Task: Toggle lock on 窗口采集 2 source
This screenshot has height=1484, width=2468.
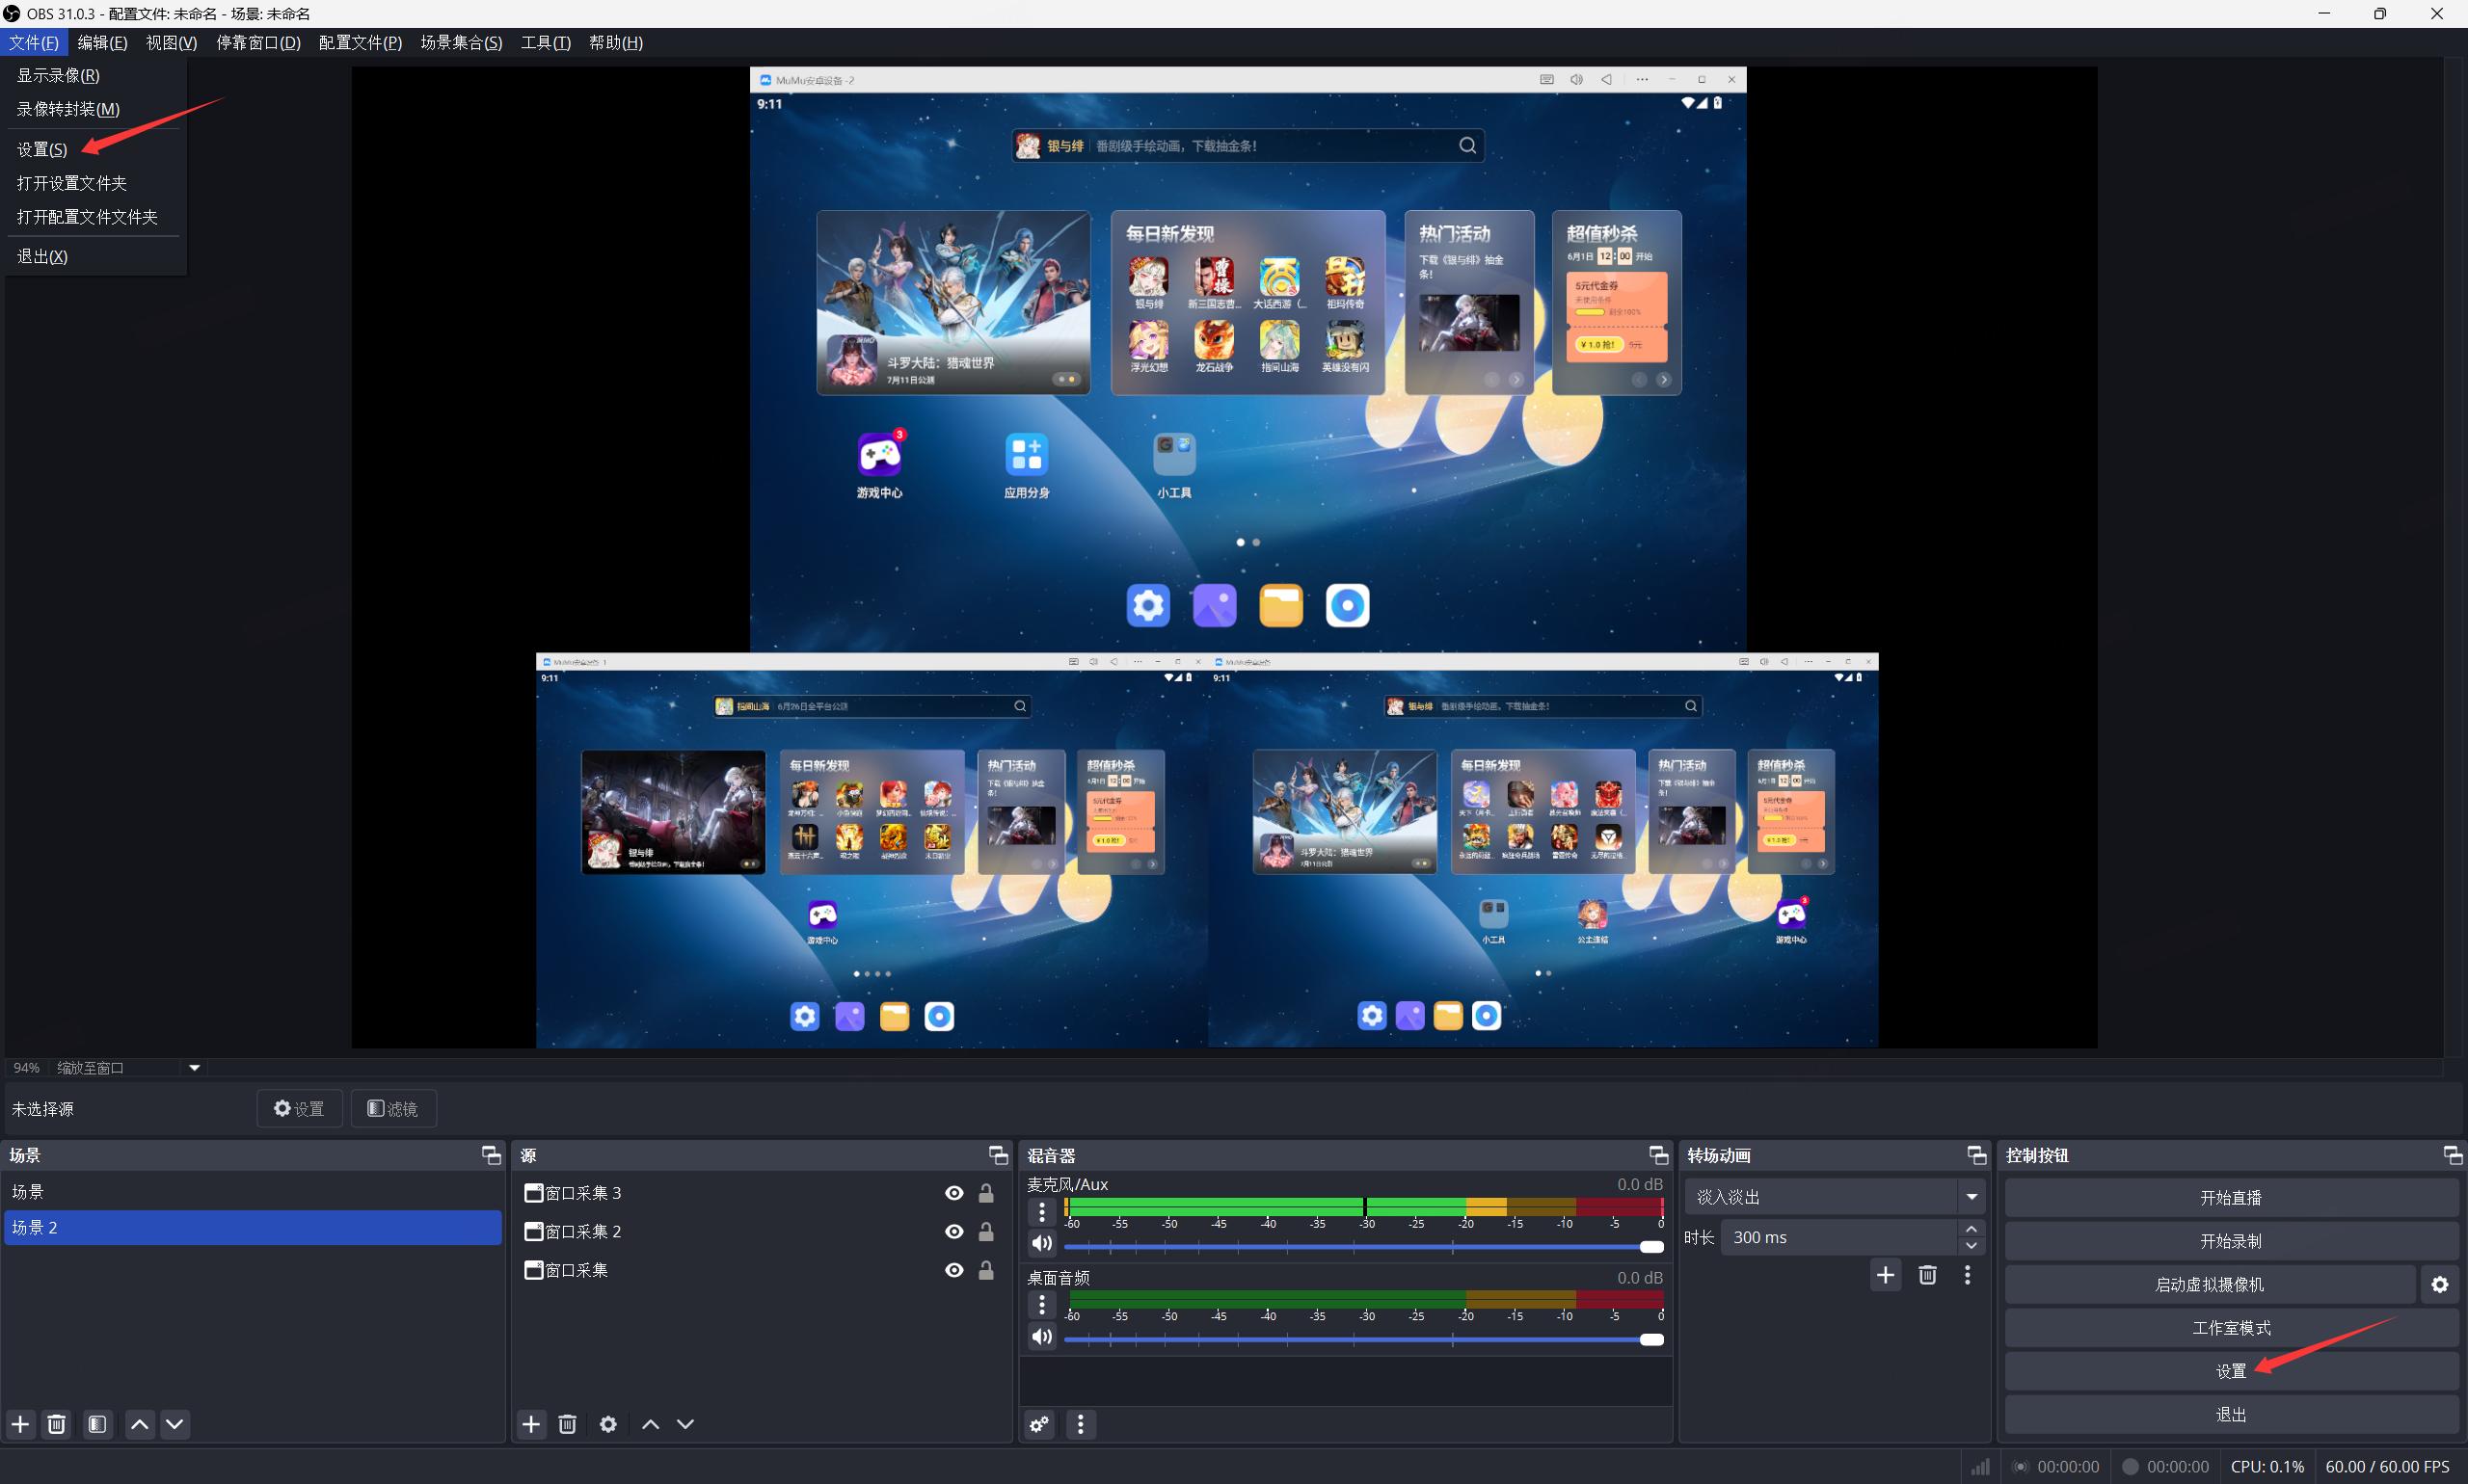Action: (x=985, y=1232)
